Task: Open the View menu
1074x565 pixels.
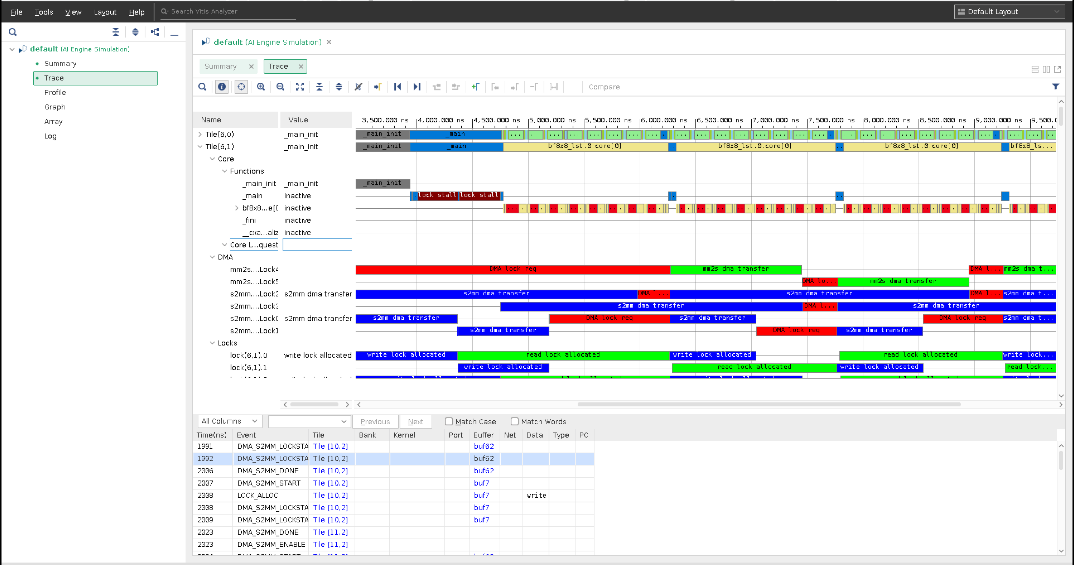Action: [73, 12]
